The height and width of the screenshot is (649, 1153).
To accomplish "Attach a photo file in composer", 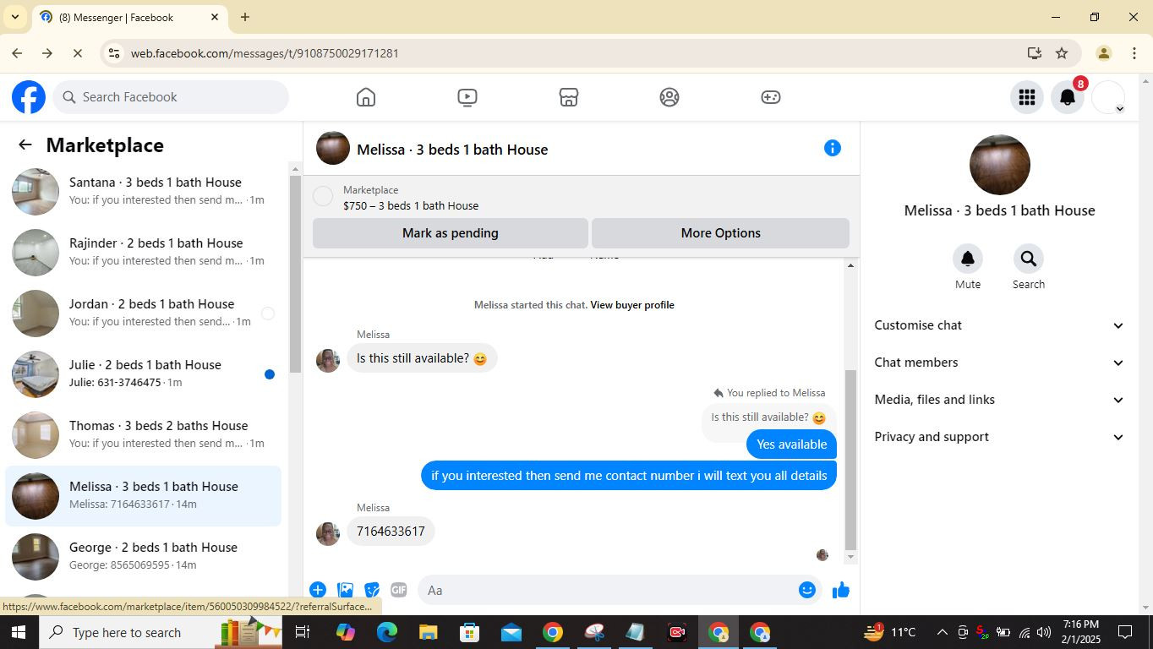I will pos(345,590).
